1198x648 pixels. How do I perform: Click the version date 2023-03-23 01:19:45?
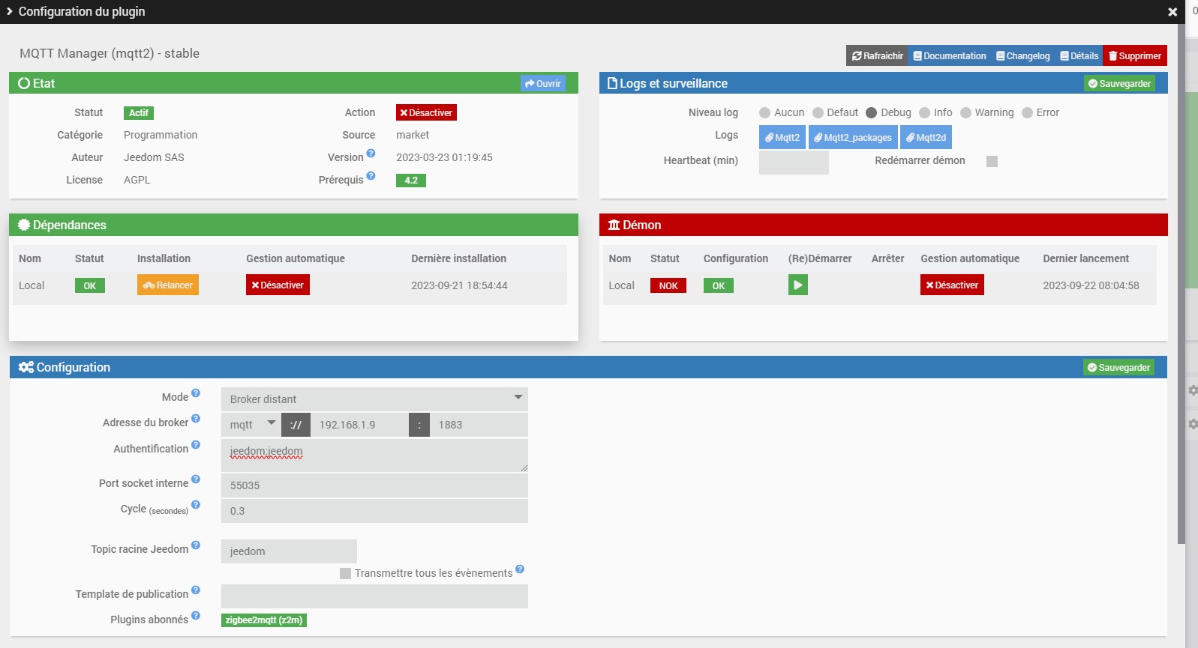pos(444,157)
